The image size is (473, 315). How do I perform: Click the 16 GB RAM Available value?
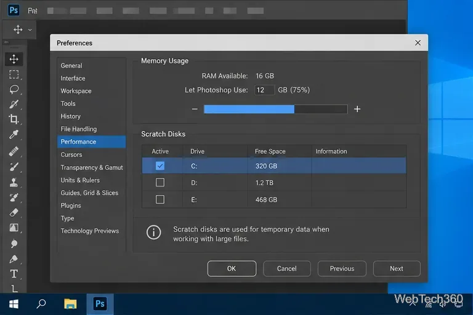pyautogui.click(x=265, y=76)
